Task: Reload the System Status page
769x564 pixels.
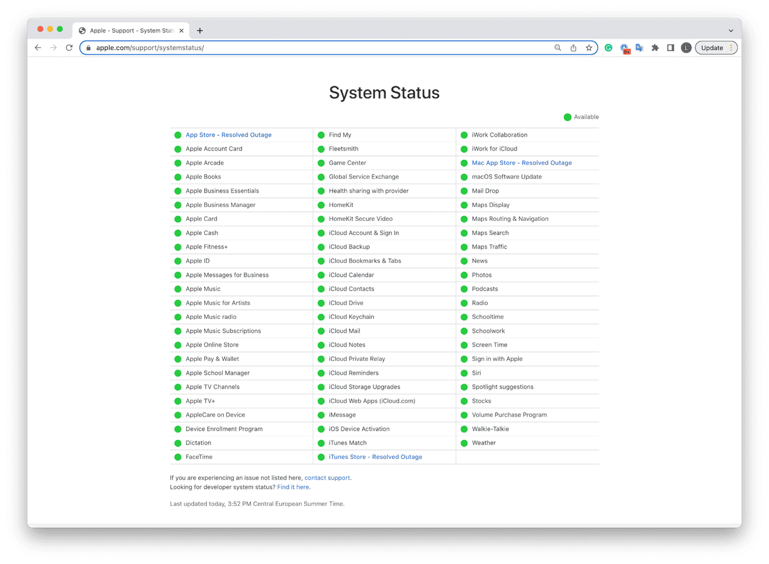Action: 69,48
